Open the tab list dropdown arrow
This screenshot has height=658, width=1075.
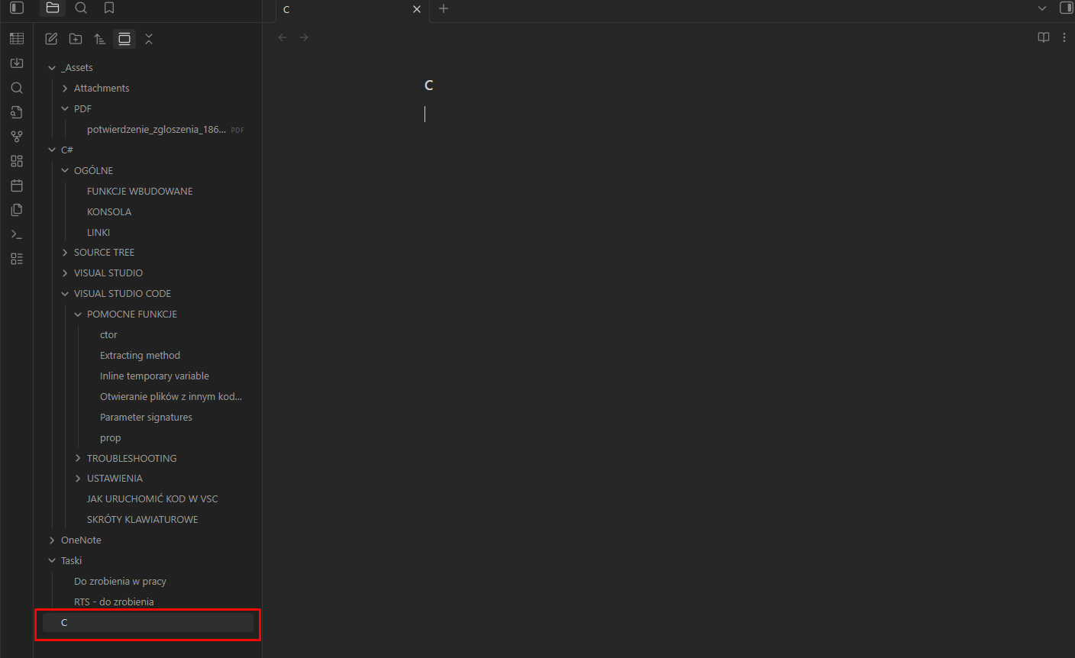[x=1041, y=8]
